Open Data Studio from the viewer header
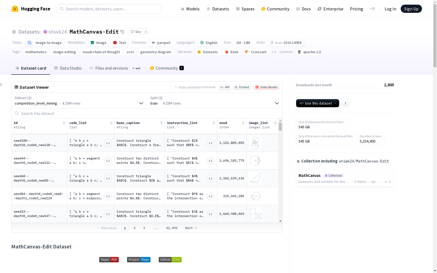 266,87
